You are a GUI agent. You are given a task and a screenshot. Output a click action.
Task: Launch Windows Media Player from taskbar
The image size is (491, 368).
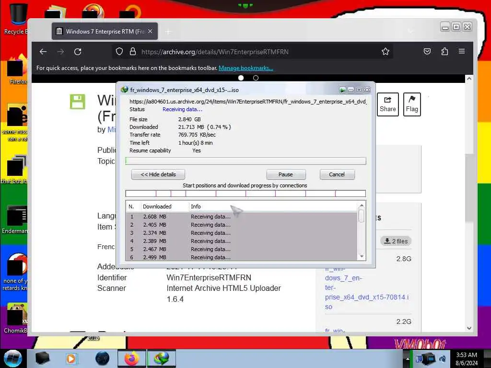click(x=71, y=358)
